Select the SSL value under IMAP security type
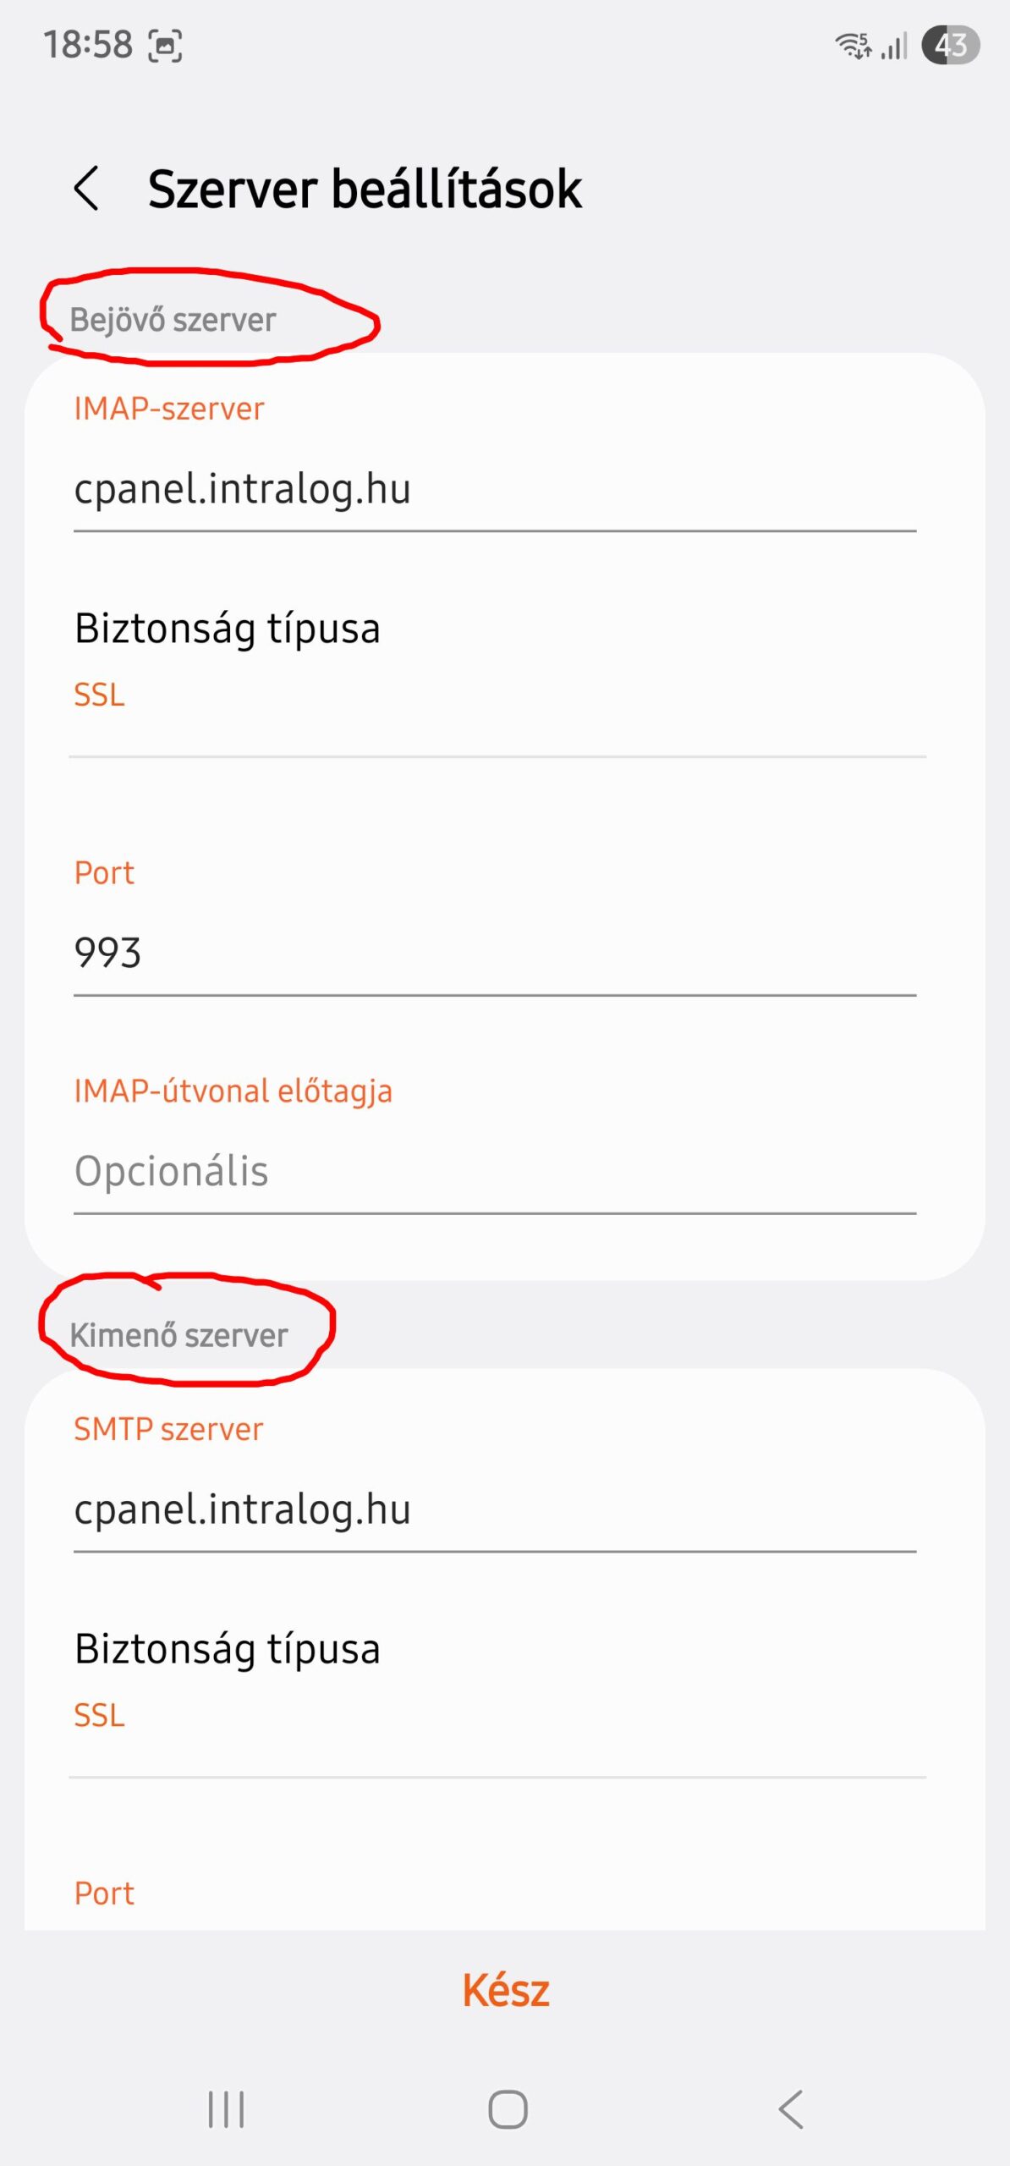The width and height of the screenshot is (1010, 2166). coord(99,695)
